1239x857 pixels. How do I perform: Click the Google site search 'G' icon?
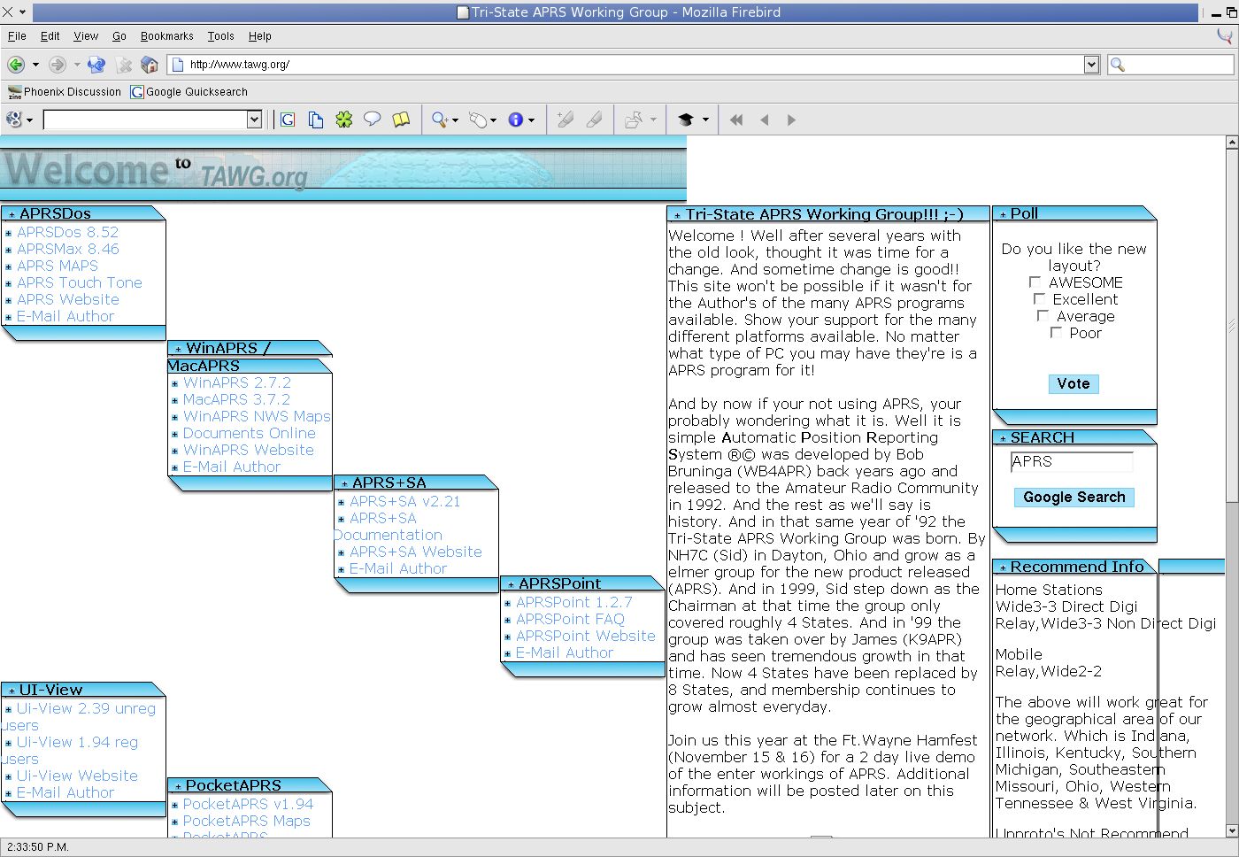(288, 120)
